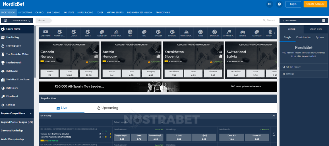329x146 pixels.
Task: Open the Tennis shortcut icon
Action: 200,33
